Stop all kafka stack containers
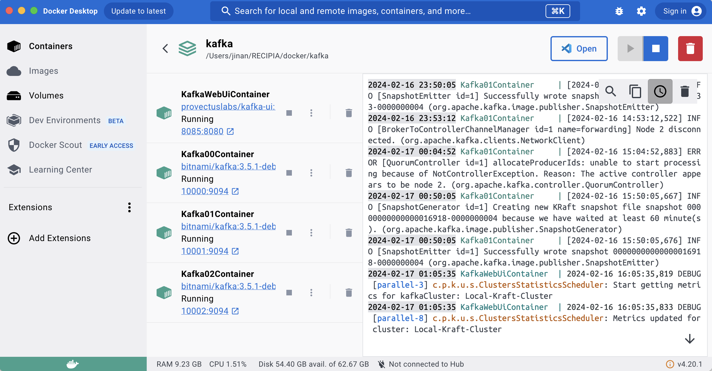Image resolution: width=712 pixels, height=371 pixels. (x=656, y=49)
